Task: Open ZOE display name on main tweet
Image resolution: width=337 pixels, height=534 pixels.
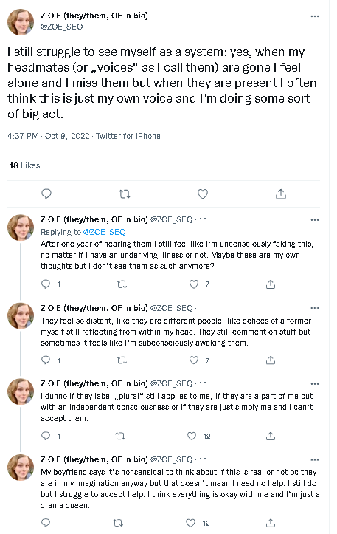Action: [94, 16]
